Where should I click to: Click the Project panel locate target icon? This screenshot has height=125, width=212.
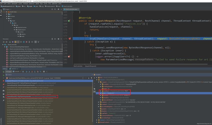click(52, 9)
